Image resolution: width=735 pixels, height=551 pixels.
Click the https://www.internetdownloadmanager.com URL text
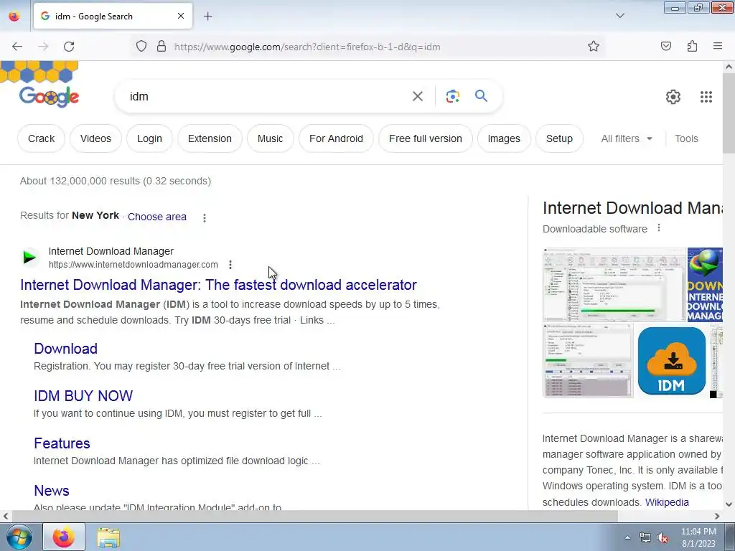coord(133,265)
